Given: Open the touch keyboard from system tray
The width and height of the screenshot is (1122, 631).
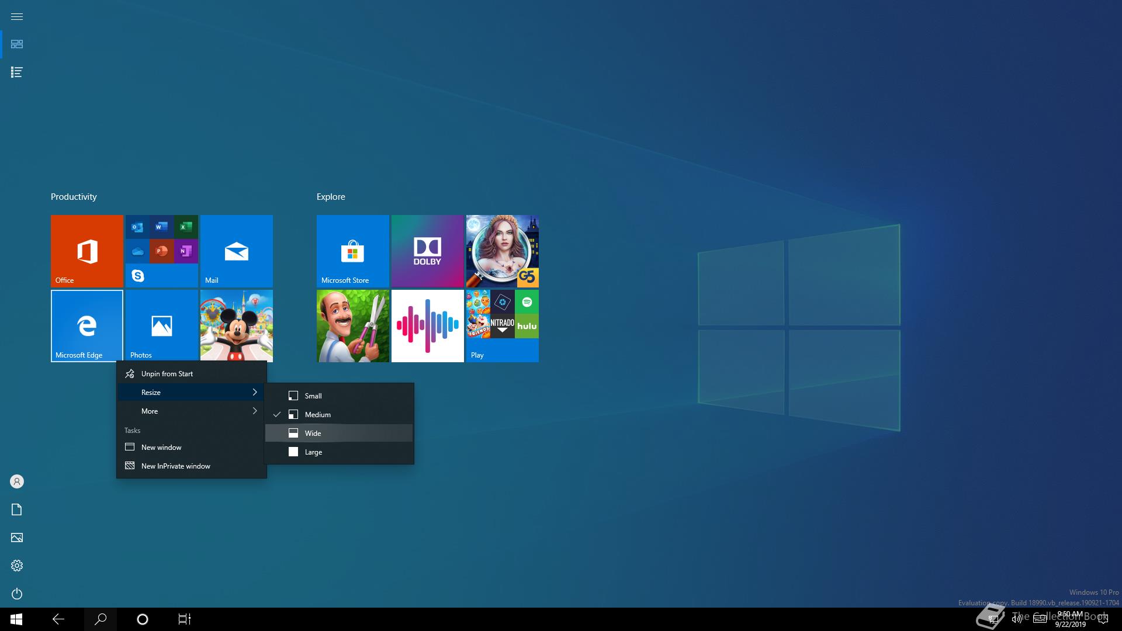Looking at the screenshot, I should click(x=1040, y=619).
